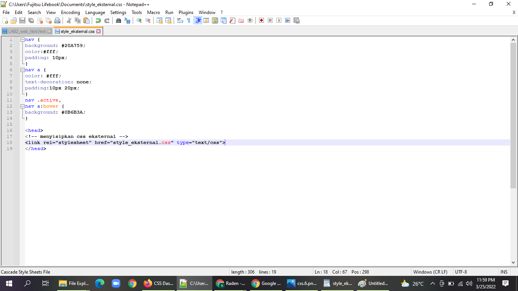Click the 'Windows (CR LF)' status bar entry
The image size is (518, 291).
(430, 272)
